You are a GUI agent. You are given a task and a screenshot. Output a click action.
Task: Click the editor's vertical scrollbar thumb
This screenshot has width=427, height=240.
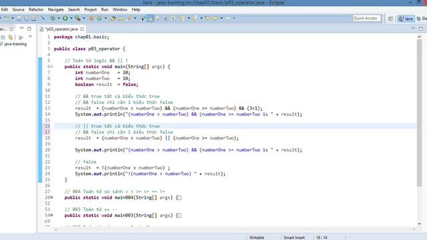click(420, 113)
